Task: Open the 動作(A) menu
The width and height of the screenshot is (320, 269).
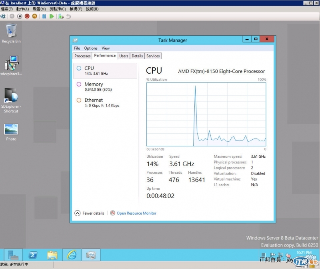Action: [23, 9]
